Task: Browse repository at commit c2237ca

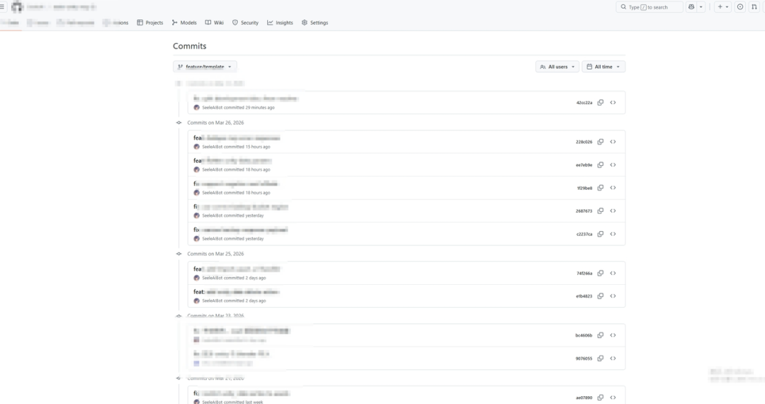Action: [613, 234]
